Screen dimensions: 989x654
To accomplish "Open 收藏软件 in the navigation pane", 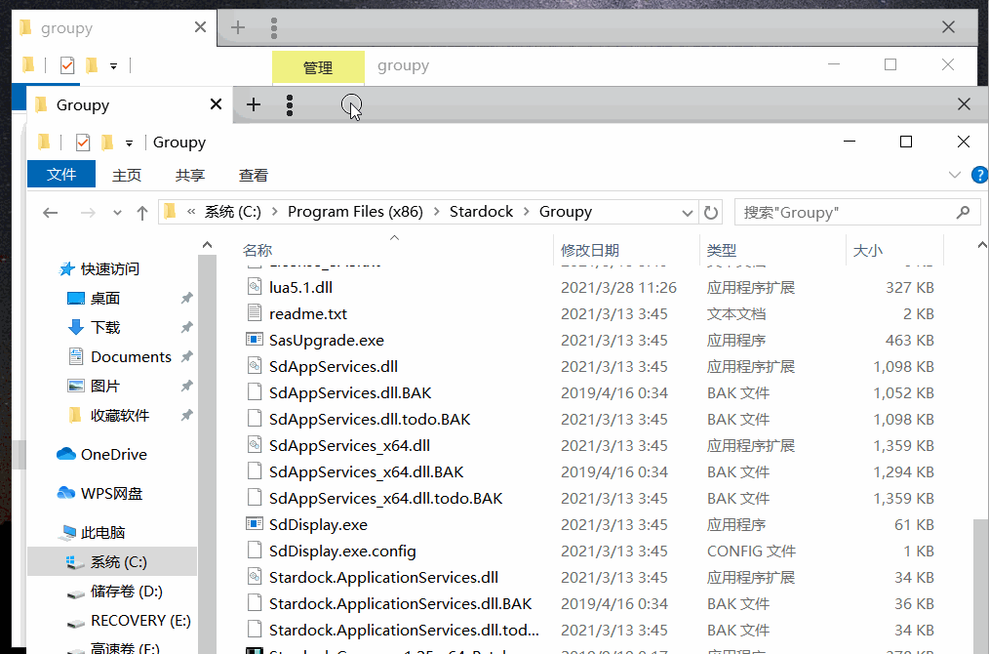I will click(119, 416).
